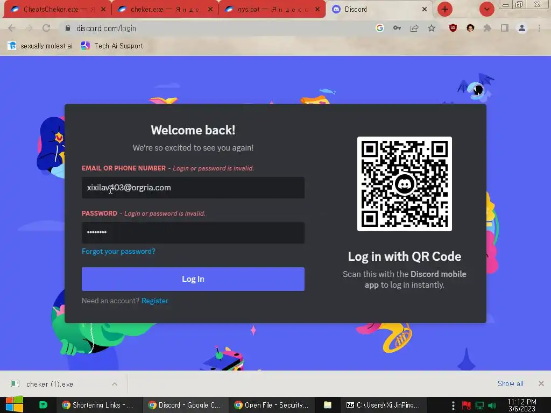551x413 pixels.
Task: Open the Windows Start menu
Action: click(x=15, y=405)
